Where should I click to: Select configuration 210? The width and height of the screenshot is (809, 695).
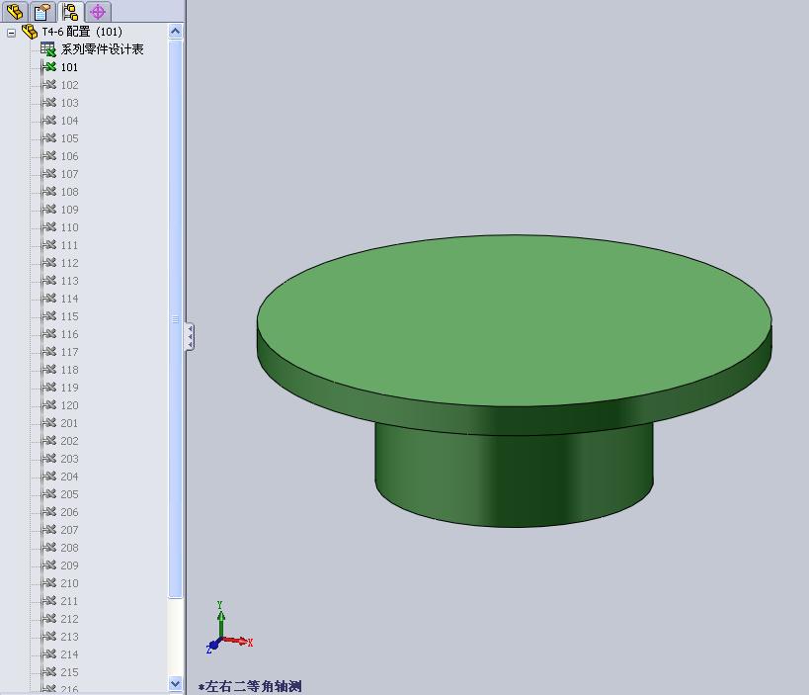(70, 584)
